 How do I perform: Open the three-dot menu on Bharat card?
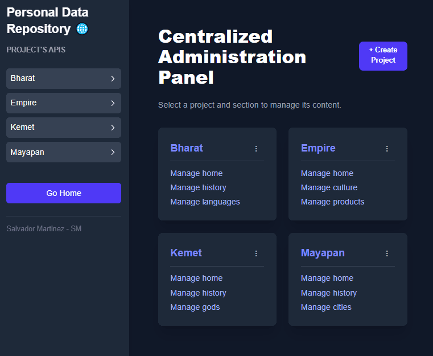pos(256,149)
